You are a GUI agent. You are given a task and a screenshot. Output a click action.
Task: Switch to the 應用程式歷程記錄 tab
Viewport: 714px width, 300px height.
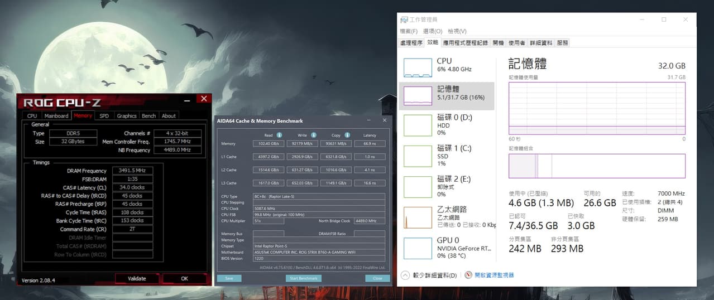(465, 43)
